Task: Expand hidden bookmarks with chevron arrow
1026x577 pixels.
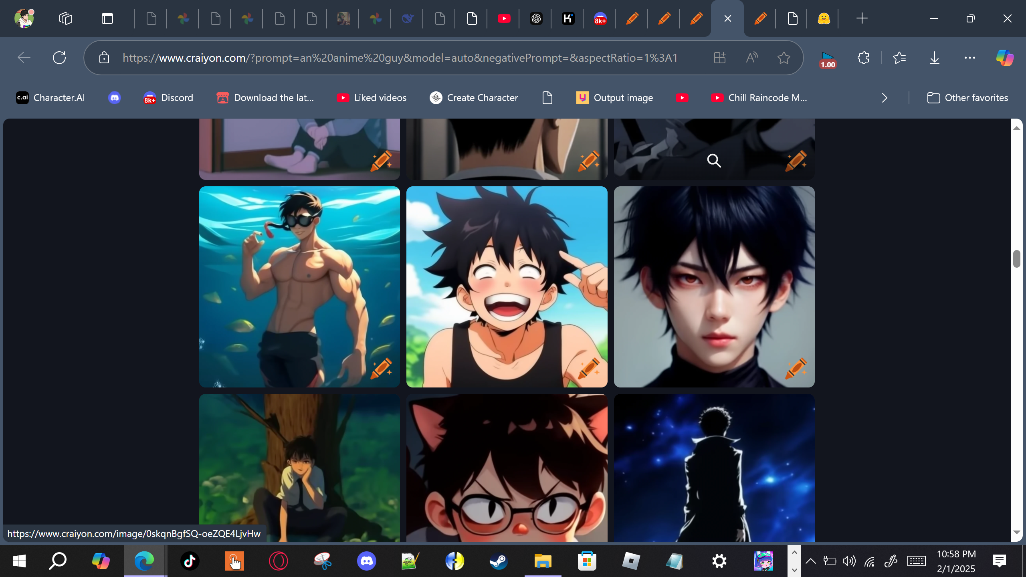Action: (x=885, y=98)
